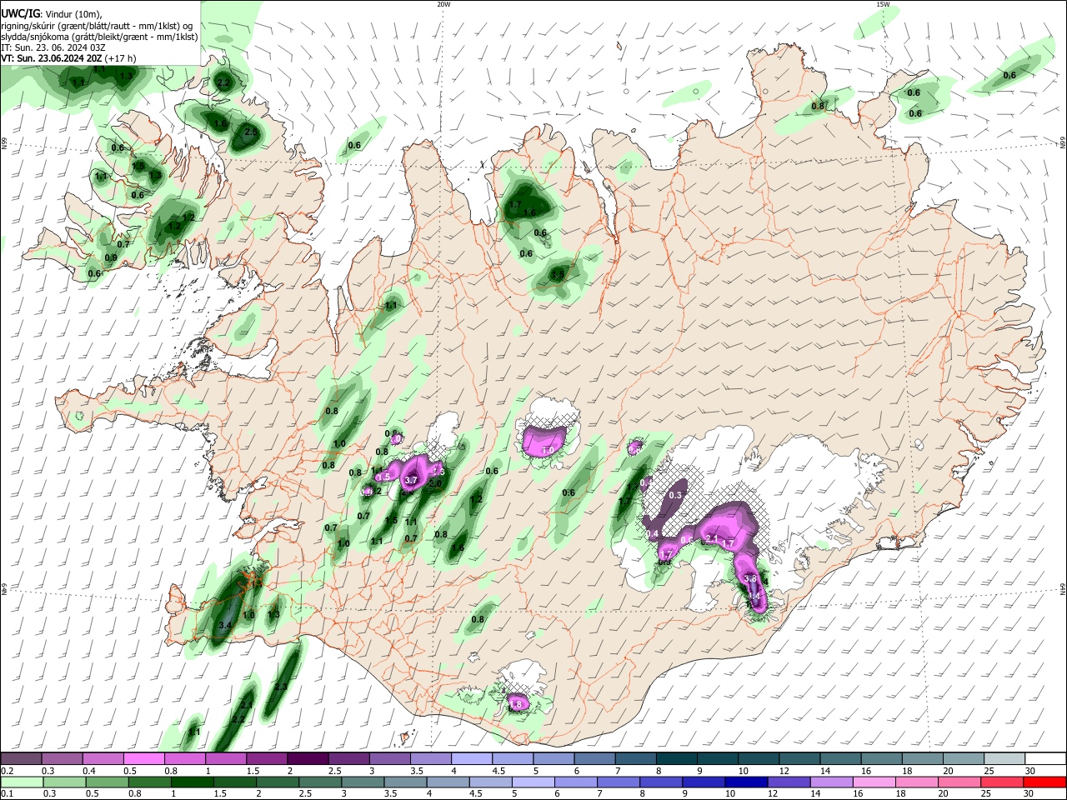
Task: Click the 'IT: Sun. 23. 06. 2024 03Z' line
Action: pos(53,47)
